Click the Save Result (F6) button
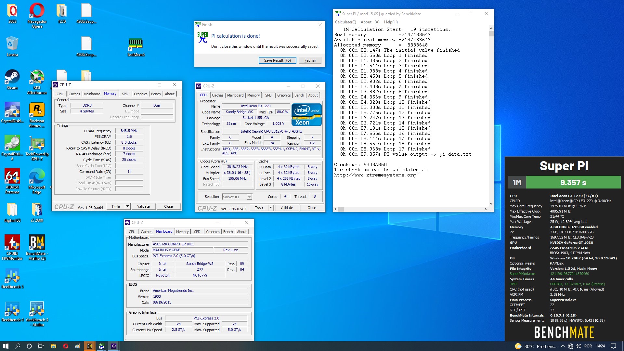The height and width of the screenshot is (351, 624). point(277,60)
